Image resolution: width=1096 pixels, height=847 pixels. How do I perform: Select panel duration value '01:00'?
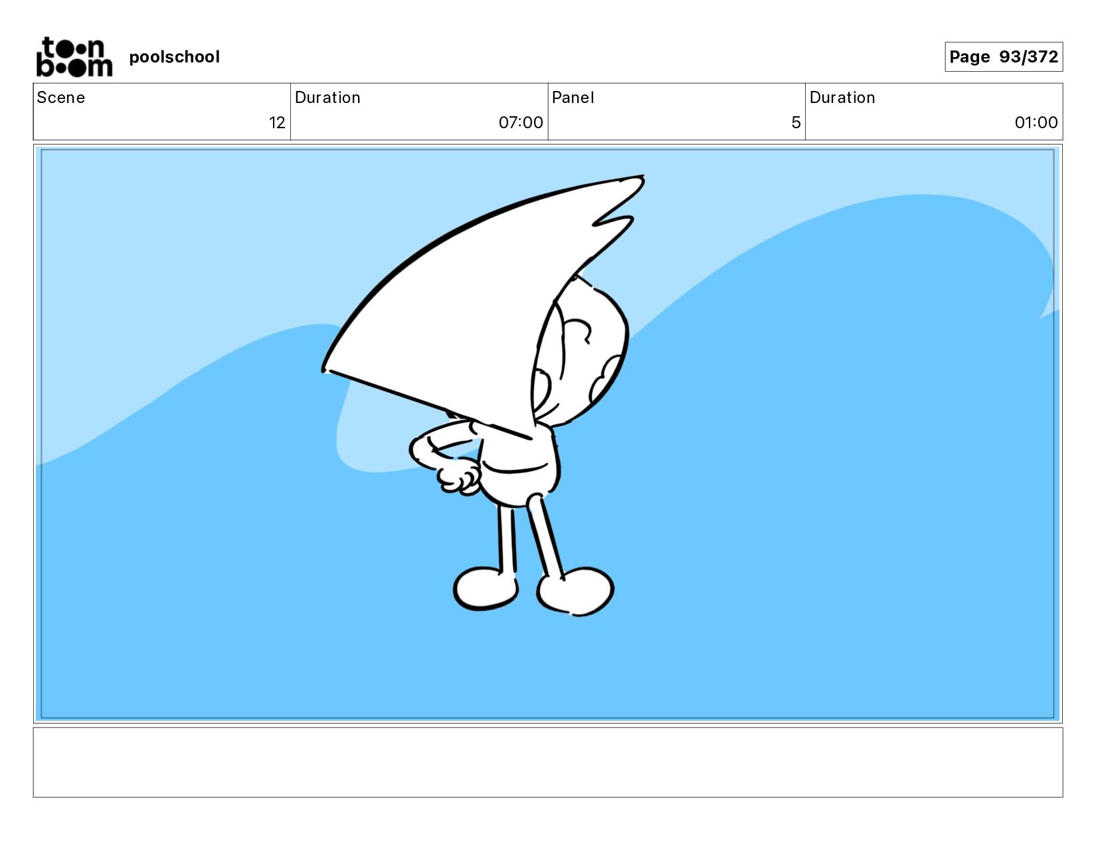(1036, 123)
